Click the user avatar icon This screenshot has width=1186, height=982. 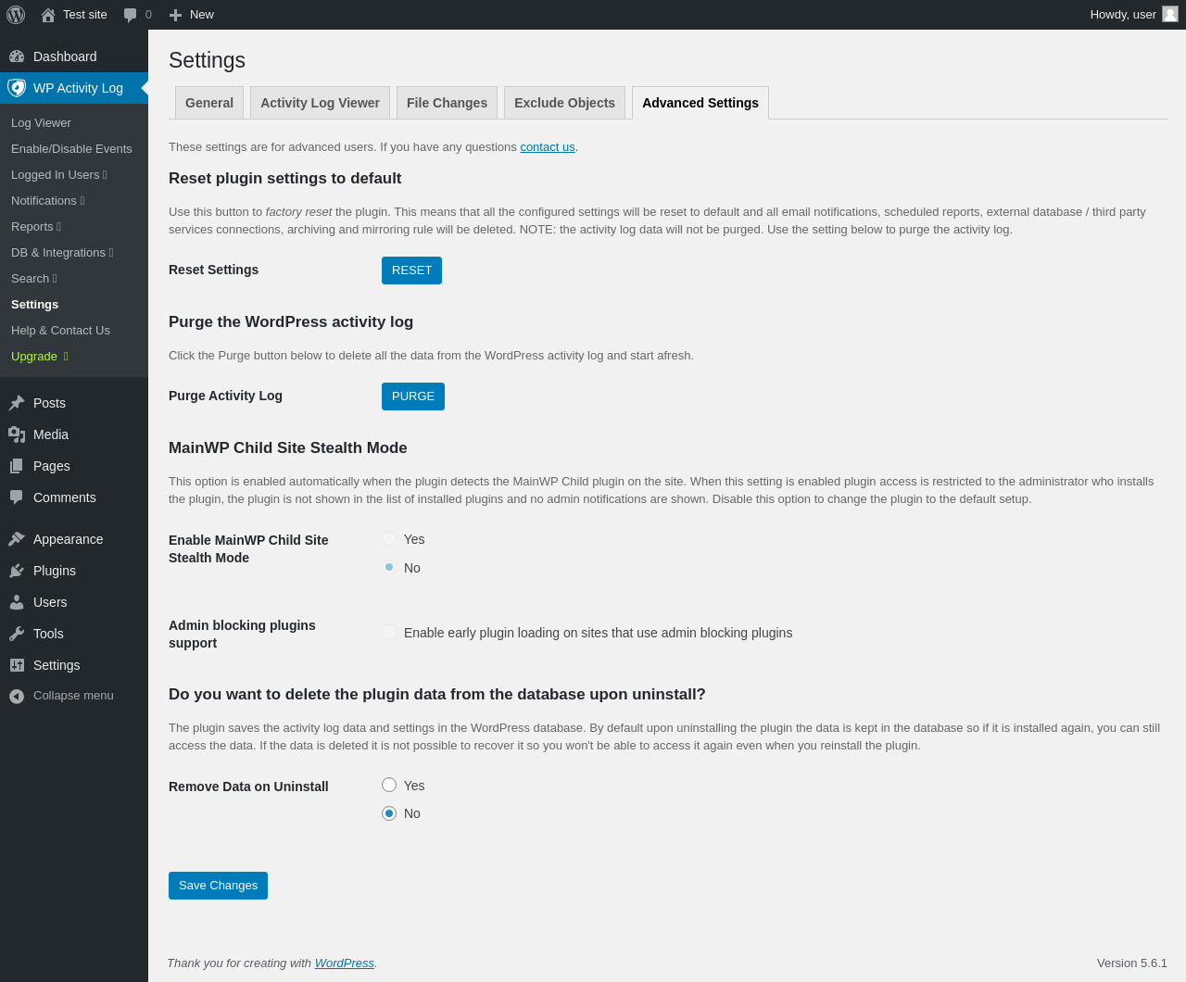click(x=1170, y=14)
